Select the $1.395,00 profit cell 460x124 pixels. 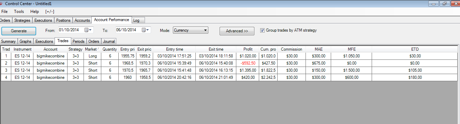(248, 70)
